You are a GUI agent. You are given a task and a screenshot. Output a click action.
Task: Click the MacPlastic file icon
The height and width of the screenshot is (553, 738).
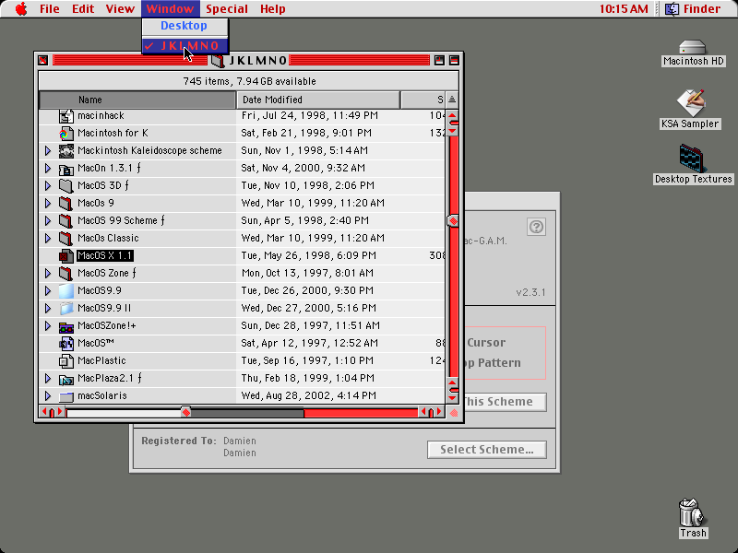click(x=65, y=360)
